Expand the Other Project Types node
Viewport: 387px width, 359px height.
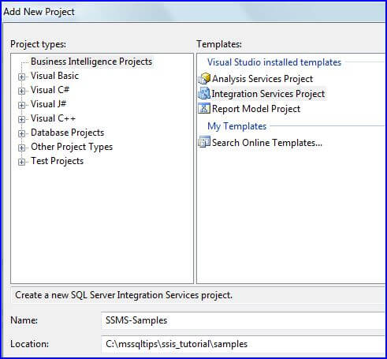coord(21,148)
